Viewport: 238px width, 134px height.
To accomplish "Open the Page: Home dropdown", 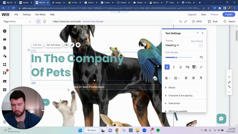I will [x=17, y=22].
